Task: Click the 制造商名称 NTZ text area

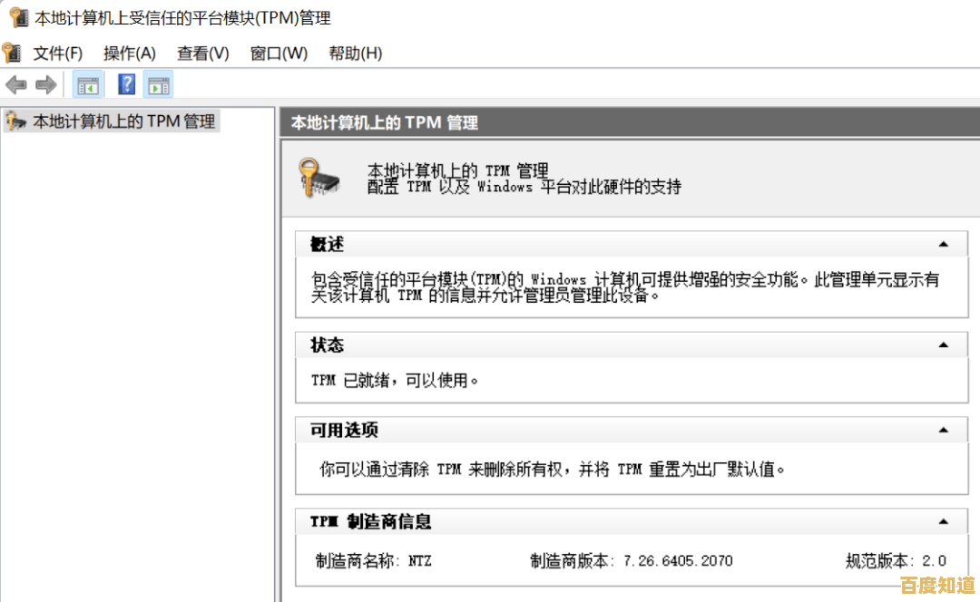Action: [x=372, y=560]
